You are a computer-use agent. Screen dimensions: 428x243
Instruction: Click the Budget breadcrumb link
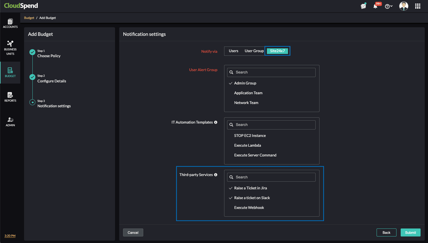coord(29,18)
